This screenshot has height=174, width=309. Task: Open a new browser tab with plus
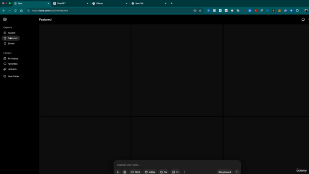click(171, 3)
